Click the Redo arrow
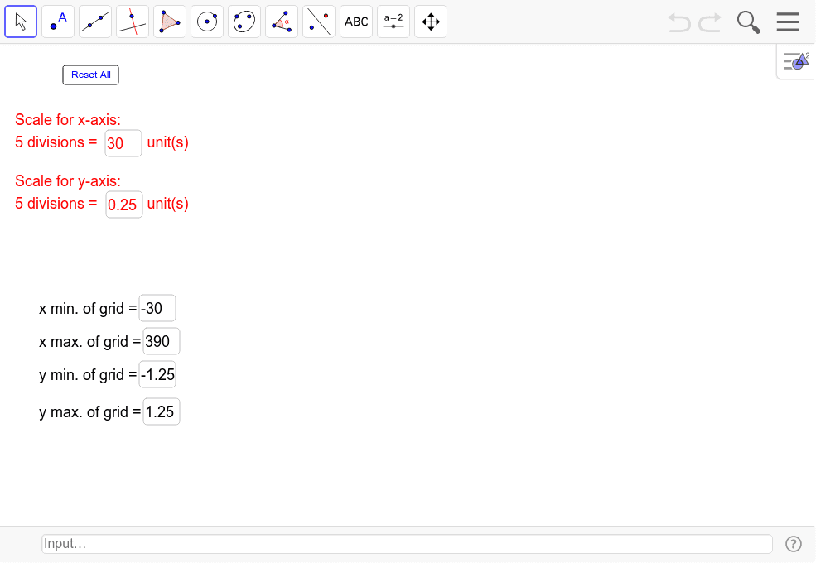The image size is (816, 563). point(710,22)
